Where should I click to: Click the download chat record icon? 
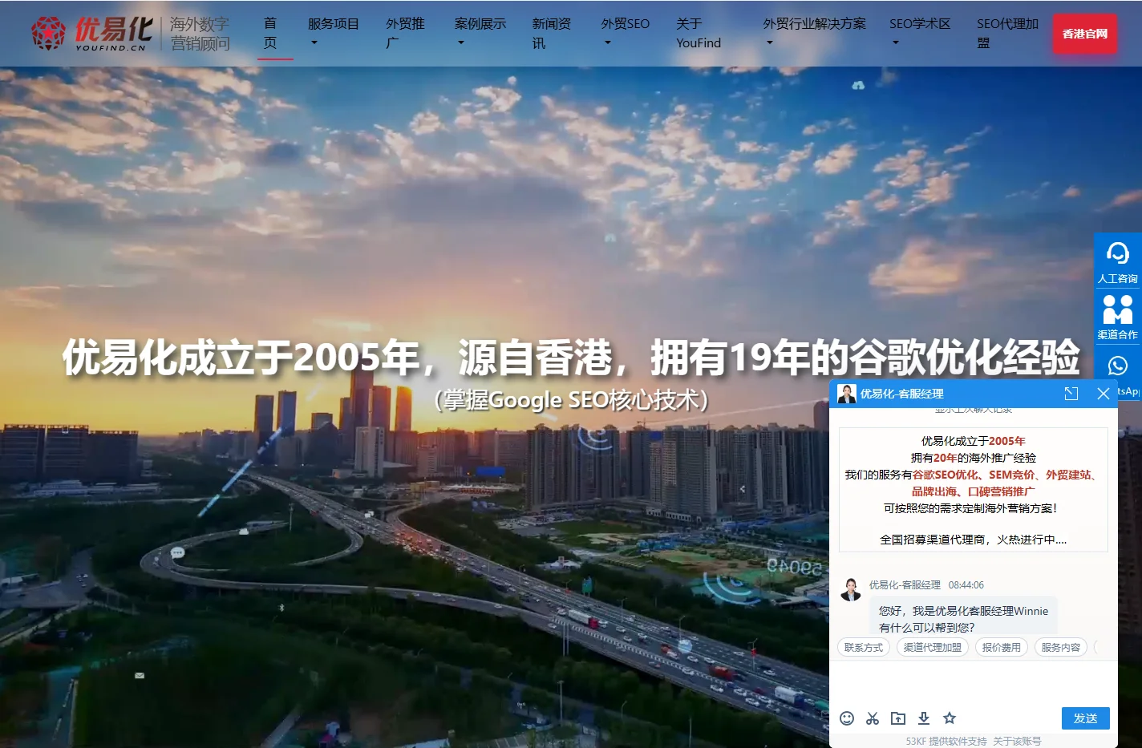click(x=924, y=718)
